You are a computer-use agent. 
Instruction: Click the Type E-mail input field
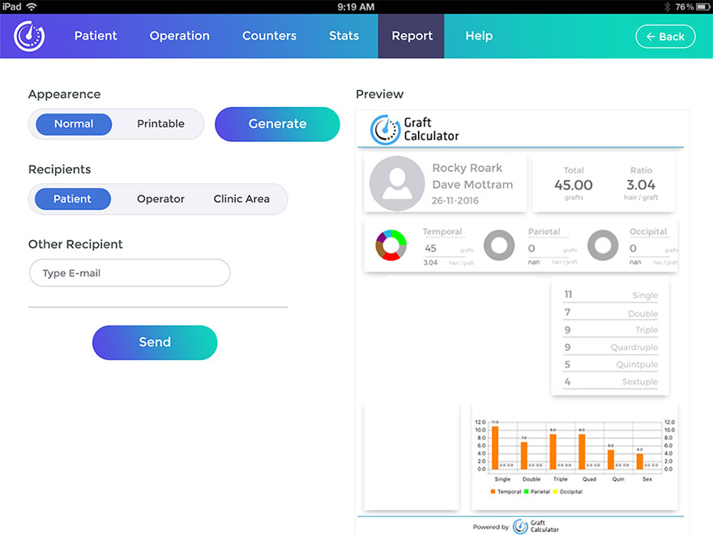(129, 273)
